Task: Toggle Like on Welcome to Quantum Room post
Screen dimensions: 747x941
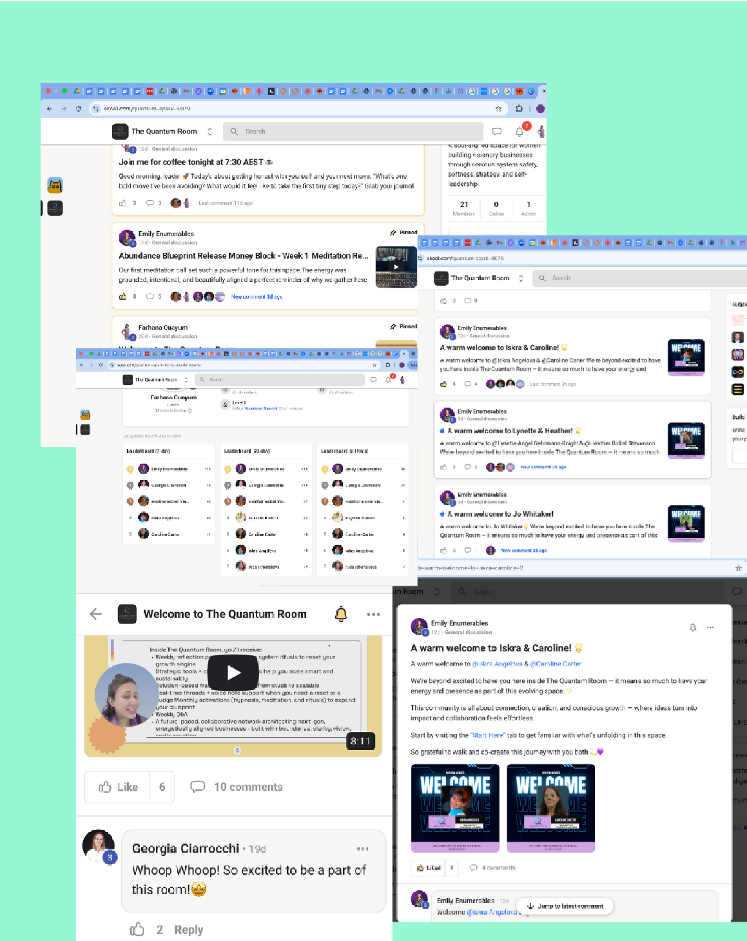Action: click(119, 787)
